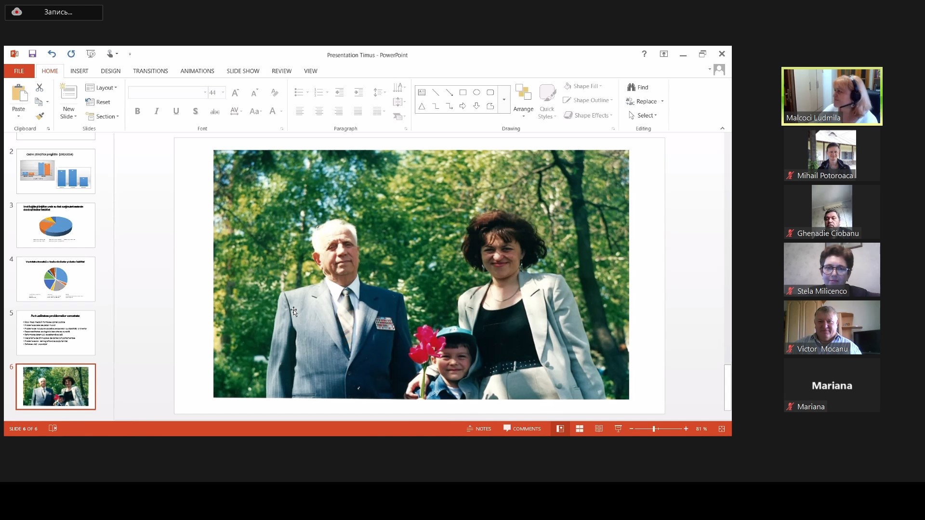
Task: Center the paragraph text
Action: (x=319, y=111)
